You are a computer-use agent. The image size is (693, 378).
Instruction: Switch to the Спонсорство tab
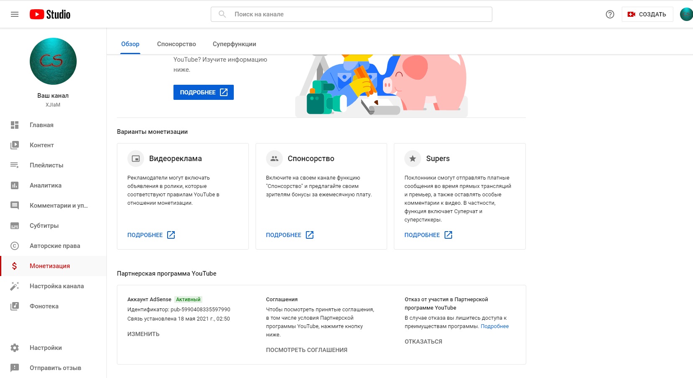click(176, 44)
